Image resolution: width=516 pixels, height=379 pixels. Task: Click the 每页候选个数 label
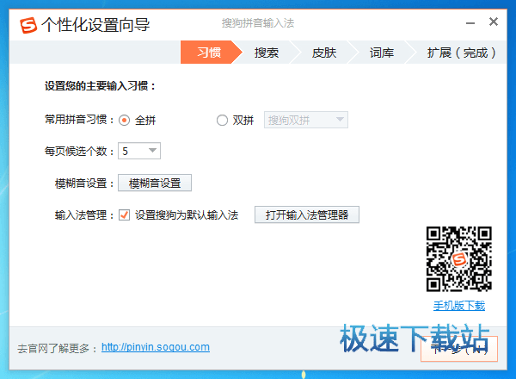click(79, 152)
